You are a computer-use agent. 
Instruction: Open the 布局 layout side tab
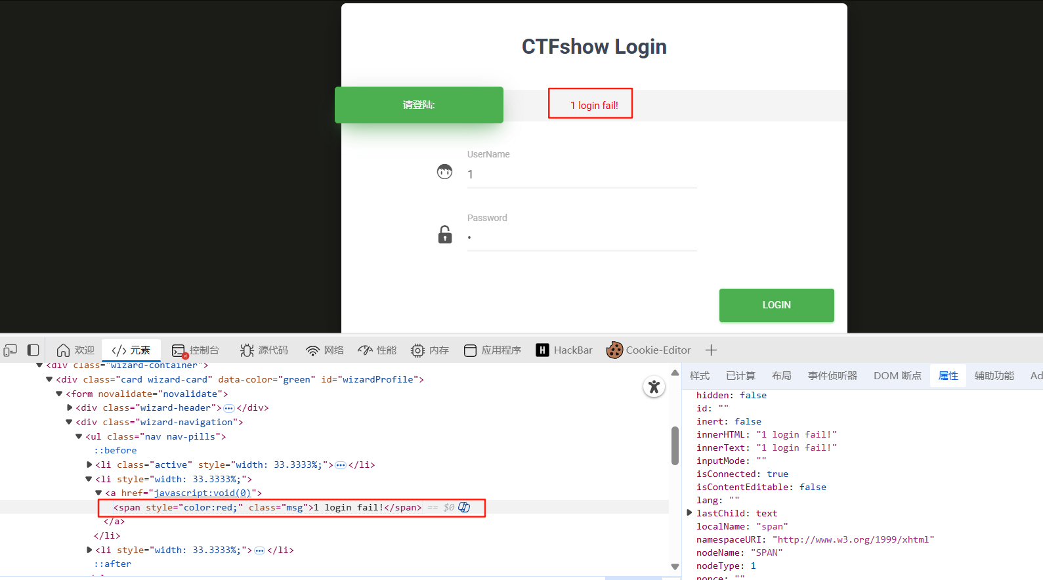pos(781,376)
